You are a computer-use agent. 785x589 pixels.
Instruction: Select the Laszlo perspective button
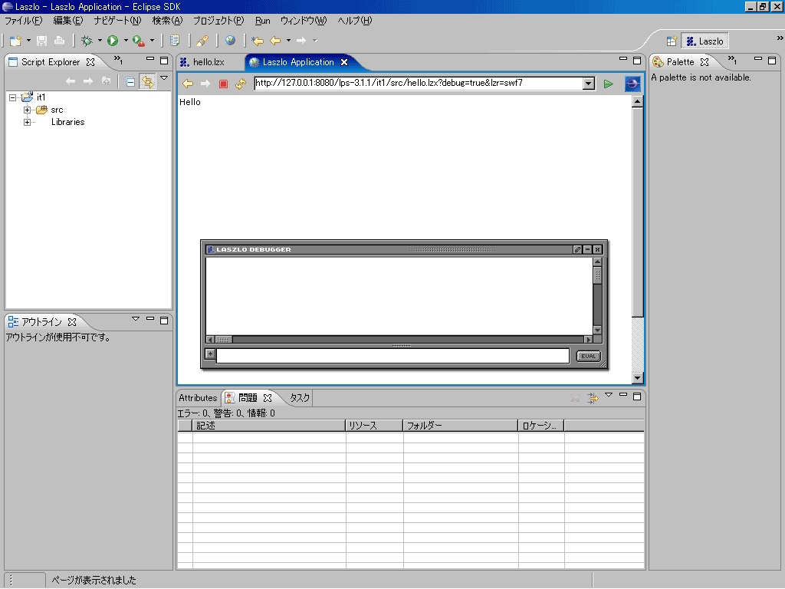click(x=705, y=41)
